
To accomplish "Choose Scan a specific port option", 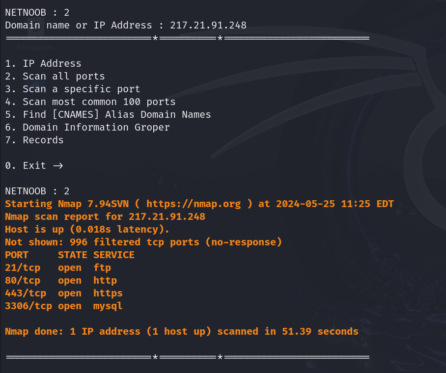I will pos(73,89).
